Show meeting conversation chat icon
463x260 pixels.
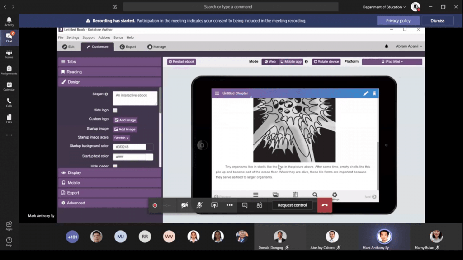(245, 205)
